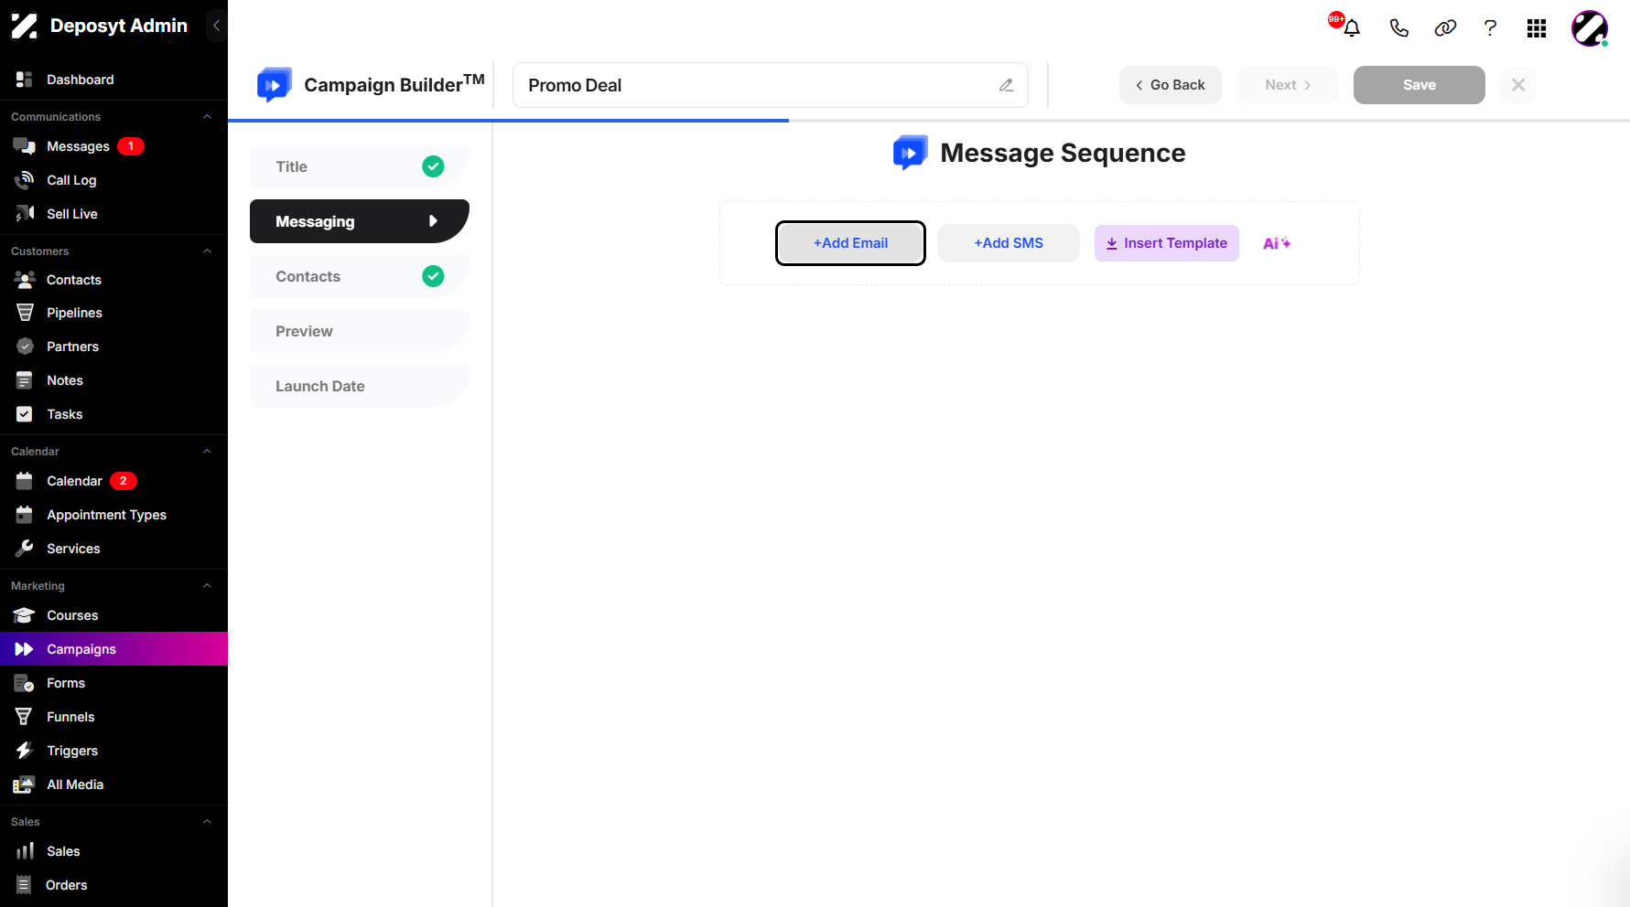Screen dimensions: 1630x907
Task: Collapse the sidebar with the arrow toggle
Action: coord(216,26)
